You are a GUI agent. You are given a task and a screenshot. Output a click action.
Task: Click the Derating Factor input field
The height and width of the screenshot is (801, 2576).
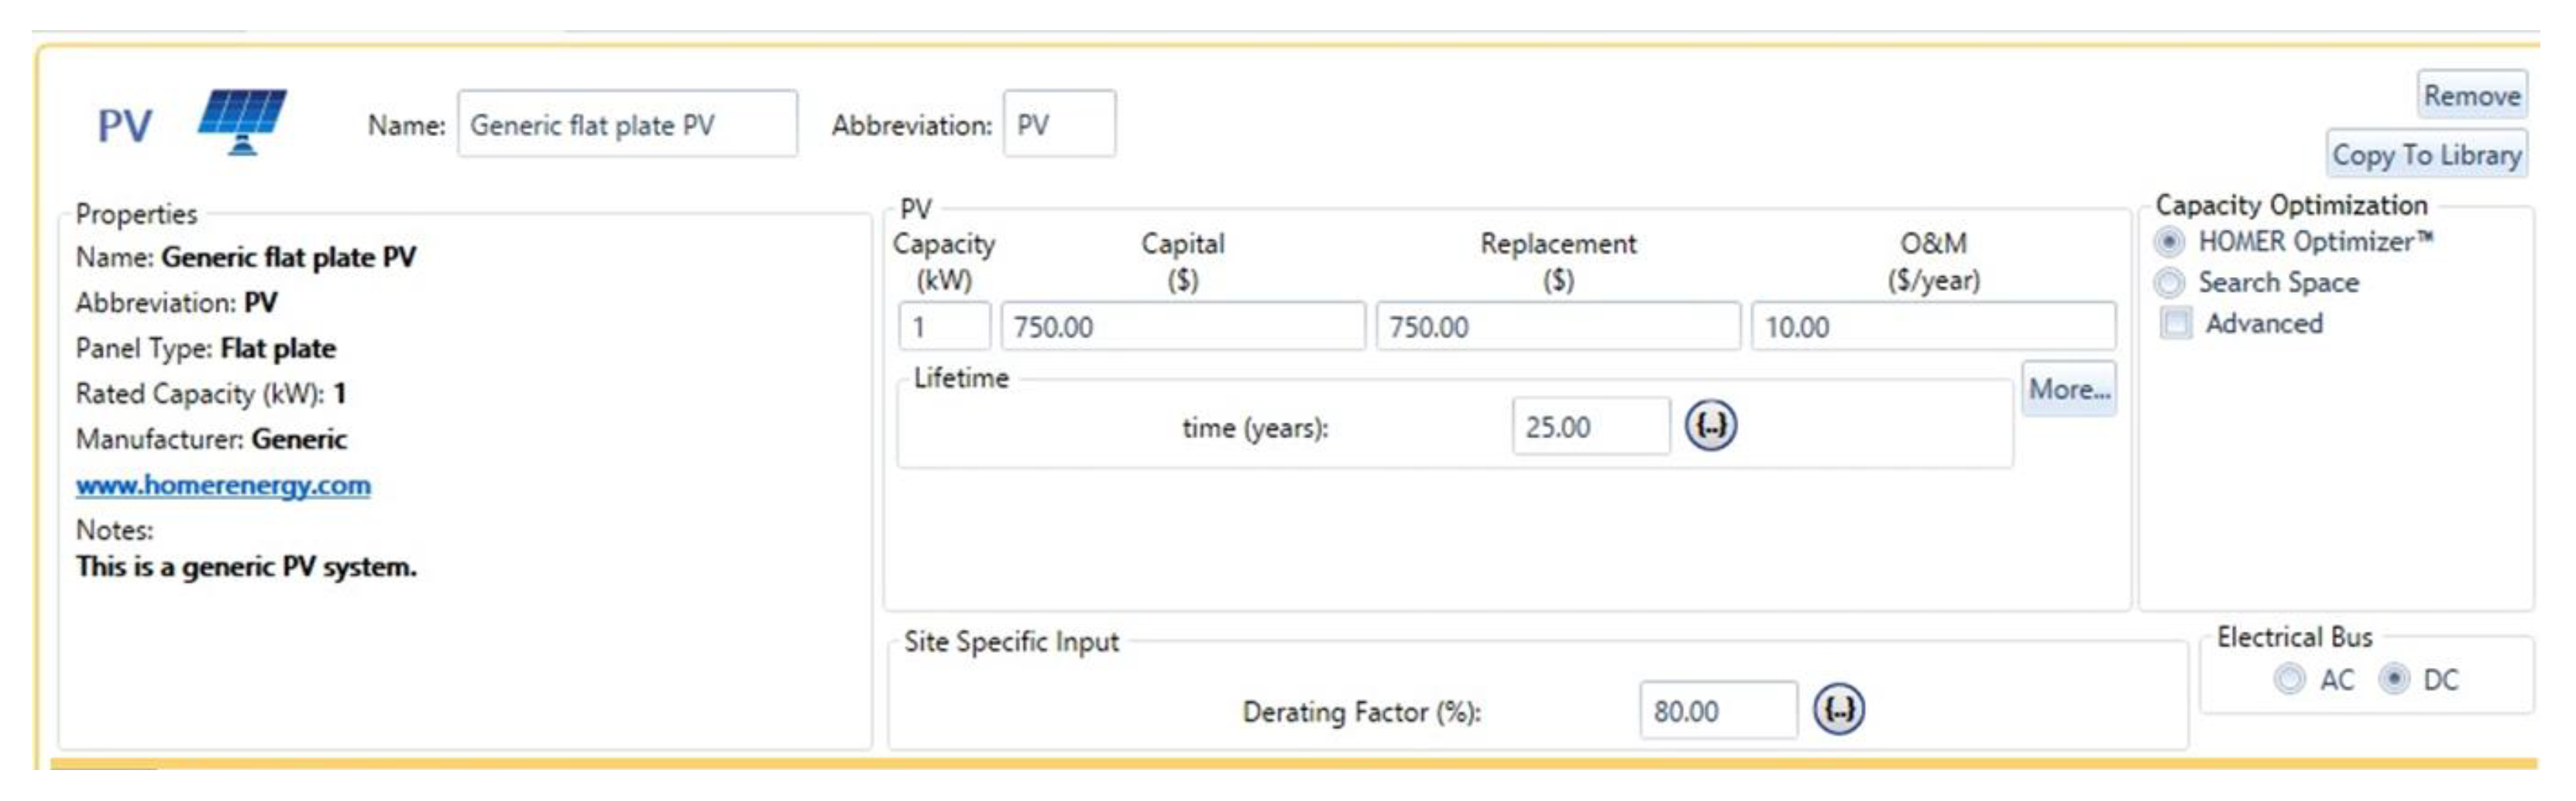[x=1717, y=711]
